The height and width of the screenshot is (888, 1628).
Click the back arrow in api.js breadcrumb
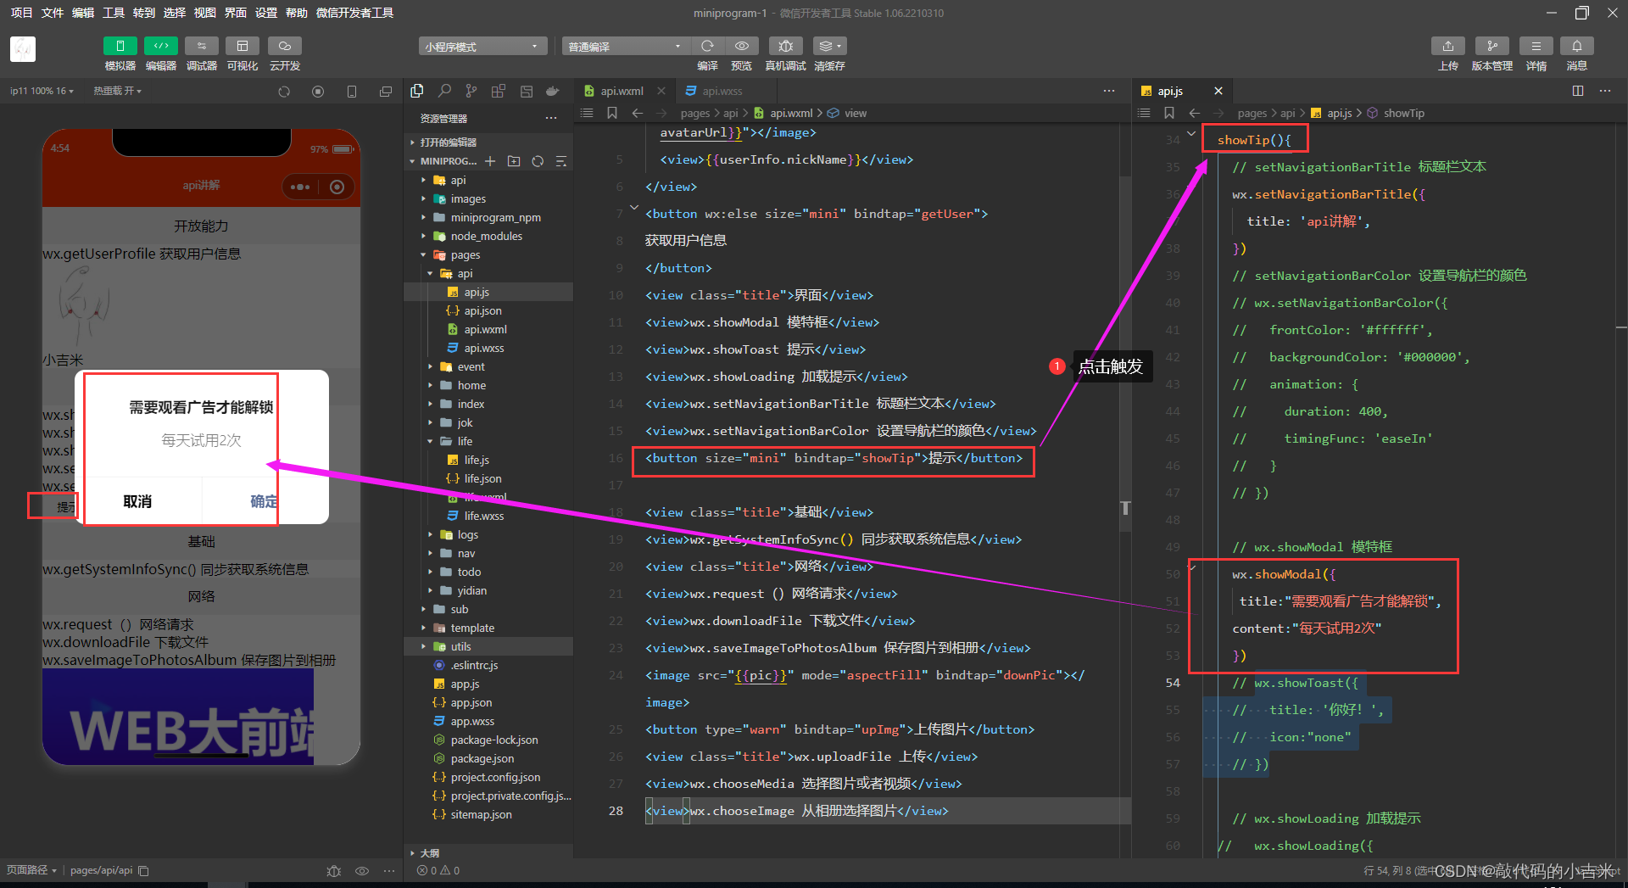pyautogui.click(x=1194, y=113)
